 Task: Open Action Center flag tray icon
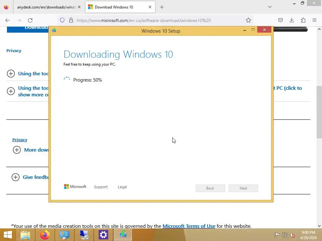277,235
